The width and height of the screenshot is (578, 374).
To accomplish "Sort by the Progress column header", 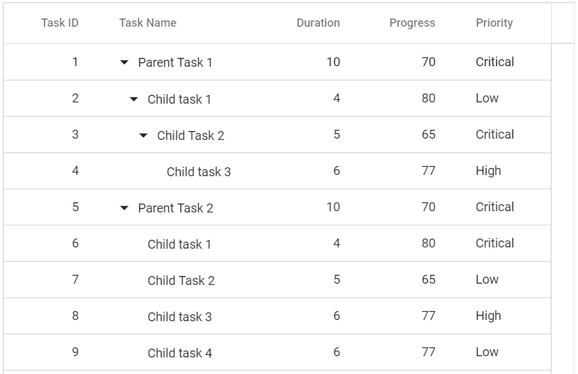I will [412, 23].
